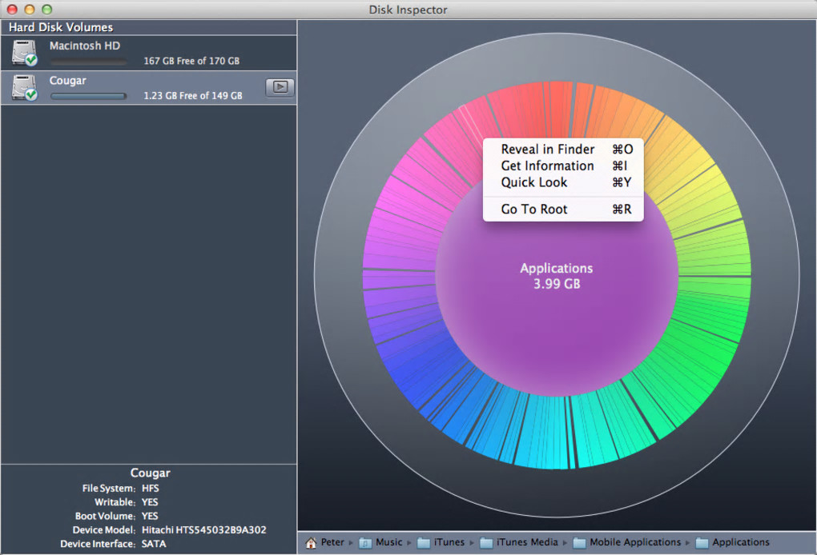Choose Quick Look from the context menu
817x555 pixels.
[534, 182]
